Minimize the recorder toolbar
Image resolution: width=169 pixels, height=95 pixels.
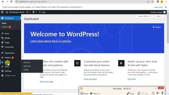(156, 88)
